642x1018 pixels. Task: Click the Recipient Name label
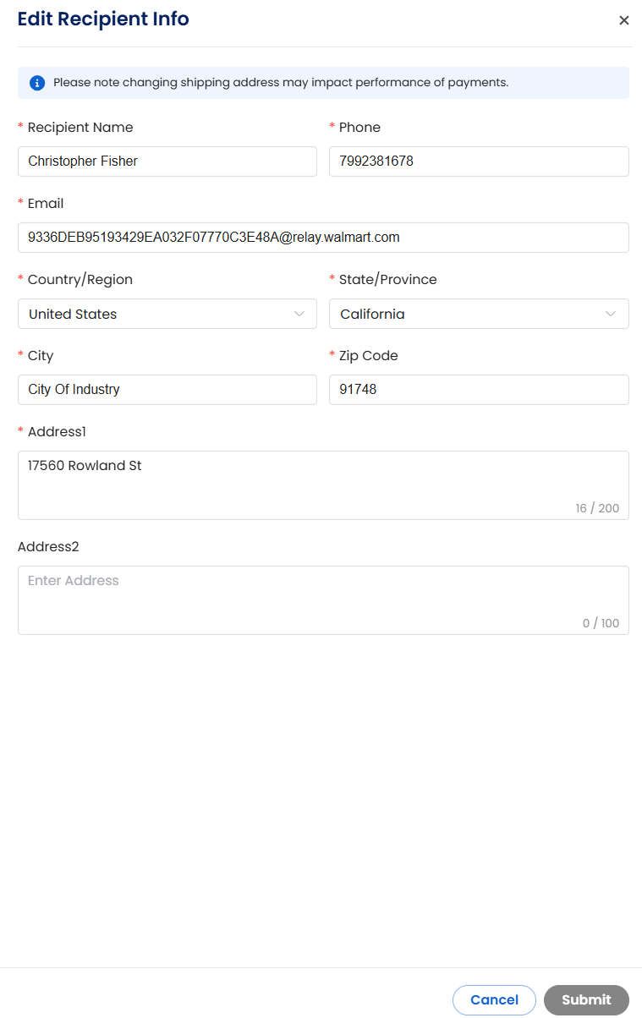click(80, 128)
